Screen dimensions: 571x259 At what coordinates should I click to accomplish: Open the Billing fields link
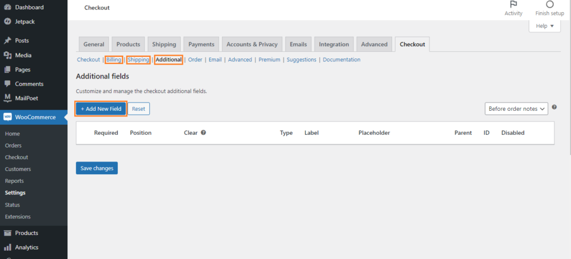coord(114,60)
